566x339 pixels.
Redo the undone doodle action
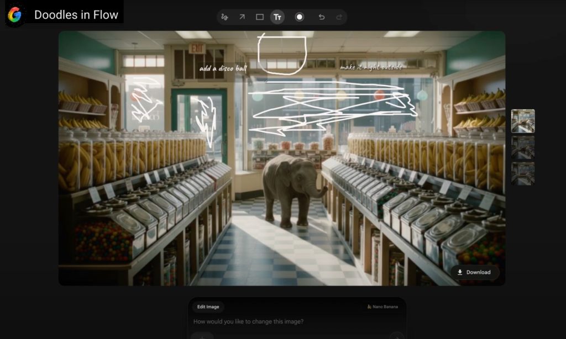[338, 17]
